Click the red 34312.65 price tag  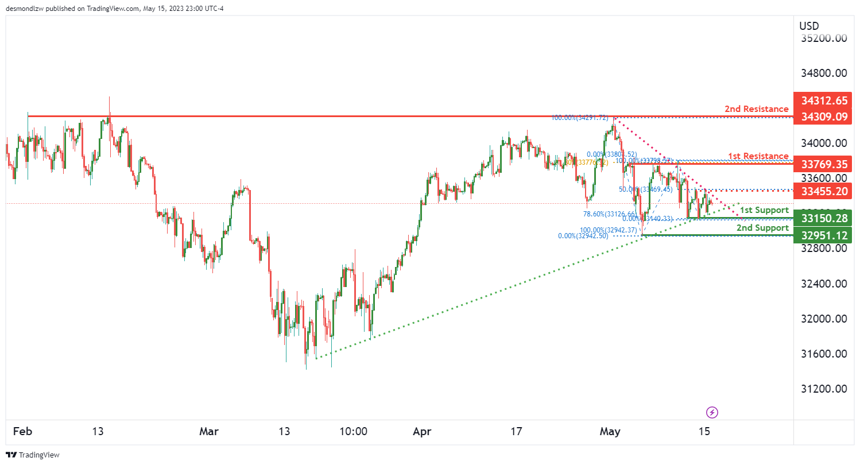(824, 100)
